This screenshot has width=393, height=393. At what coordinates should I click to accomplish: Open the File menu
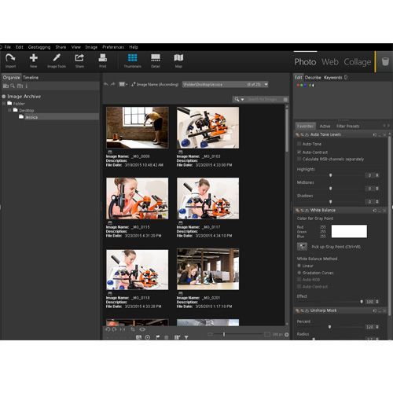(8, 47)
